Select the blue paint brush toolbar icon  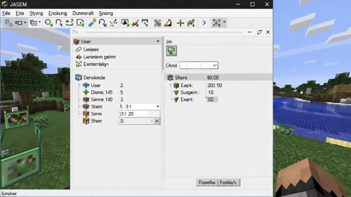click(x=92, y=23)
